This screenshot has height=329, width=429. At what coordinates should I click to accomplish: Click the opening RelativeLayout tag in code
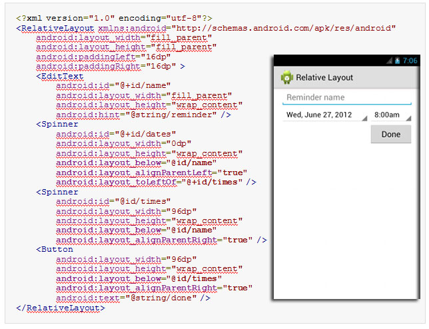(x=57, y=29)
